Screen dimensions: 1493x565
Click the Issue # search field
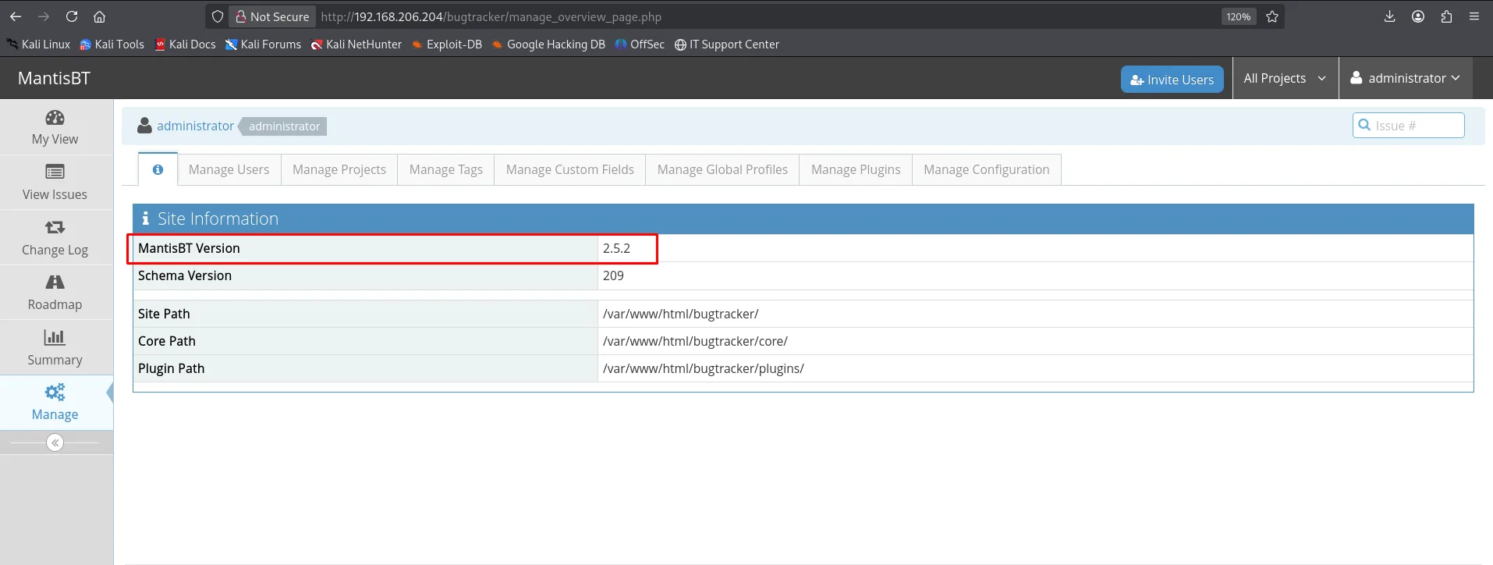(1409, 126)
